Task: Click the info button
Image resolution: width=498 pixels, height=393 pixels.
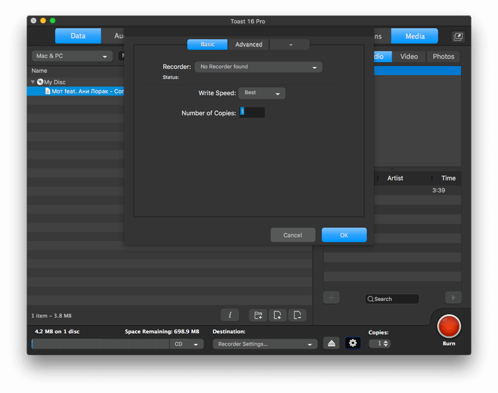Action: (230, 315)
